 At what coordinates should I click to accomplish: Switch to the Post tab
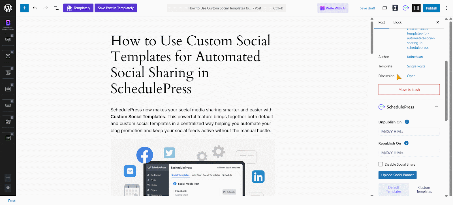tap(382, 22)
